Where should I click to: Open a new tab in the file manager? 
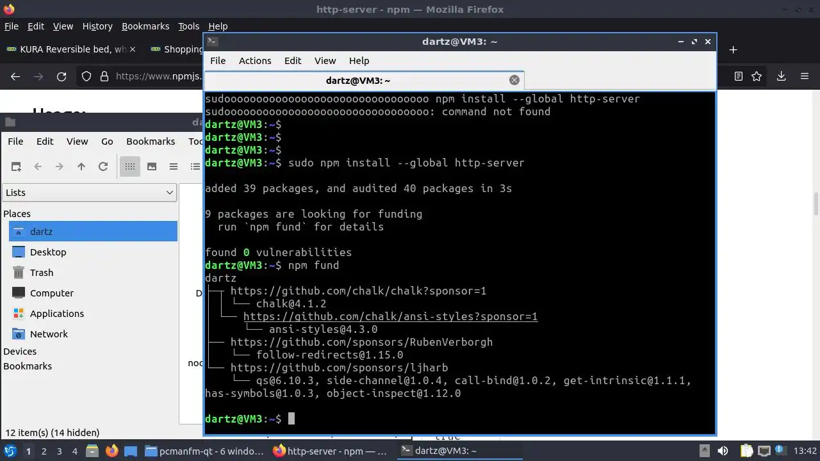click(x=16, y=166)
